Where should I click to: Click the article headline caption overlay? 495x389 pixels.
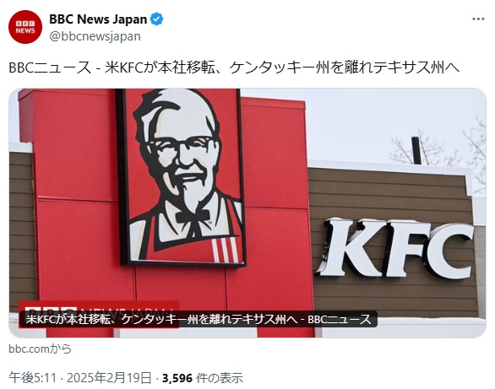pos(199,319)
